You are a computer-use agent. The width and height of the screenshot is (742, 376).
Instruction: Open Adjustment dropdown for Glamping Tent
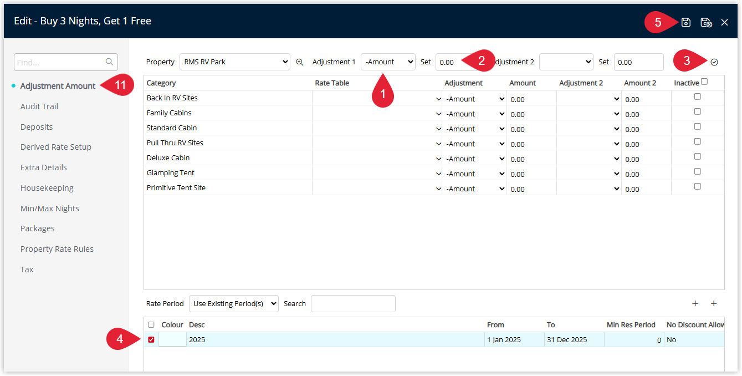[x=475, y=174]
